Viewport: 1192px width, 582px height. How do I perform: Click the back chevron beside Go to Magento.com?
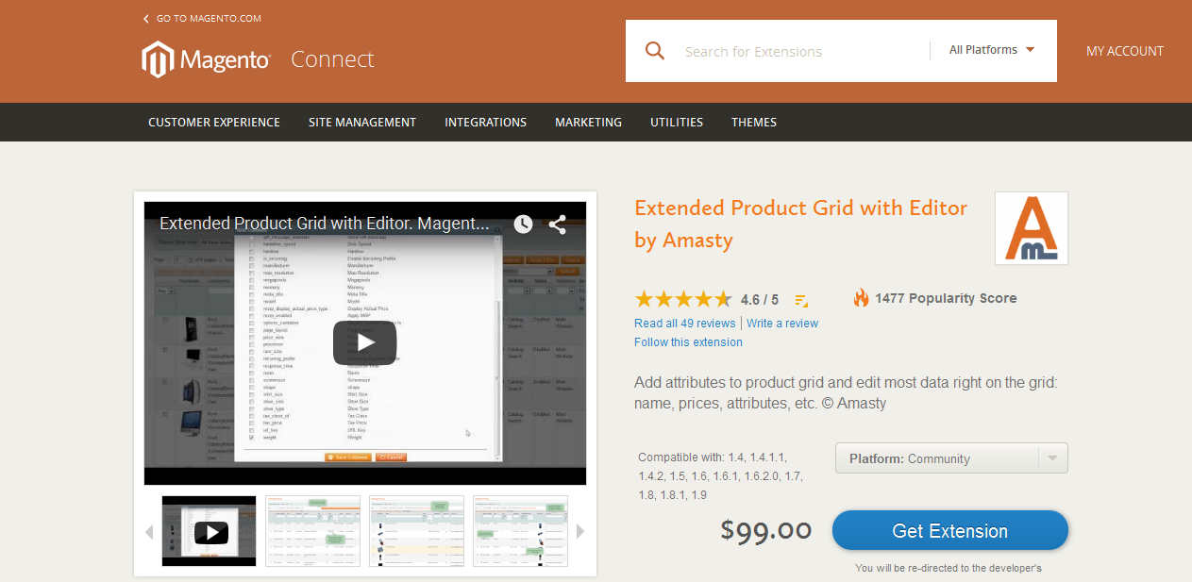tap(146, 19)
